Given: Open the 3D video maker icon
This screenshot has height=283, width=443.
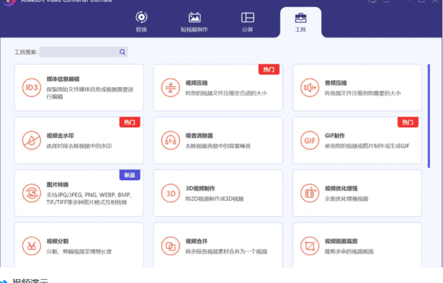Looking at the screenshot, I should click(x=169, y=193).
